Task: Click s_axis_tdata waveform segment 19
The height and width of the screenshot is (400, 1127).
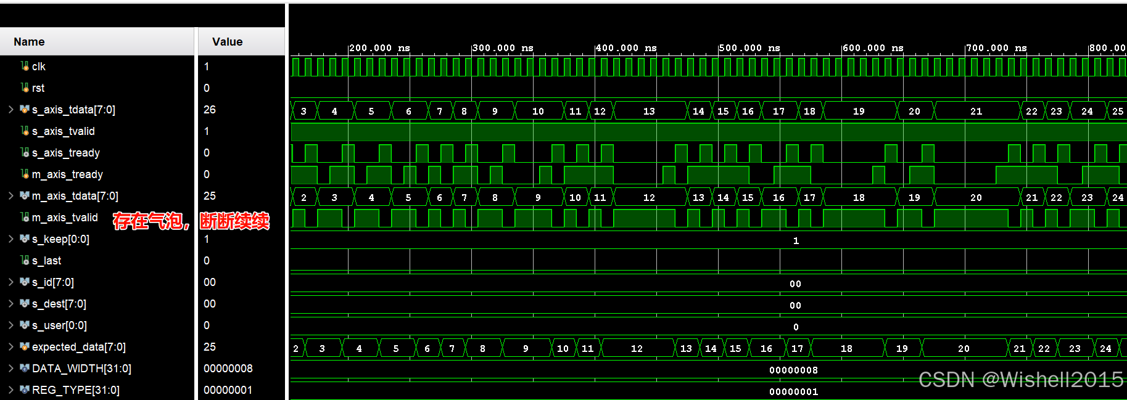Action: point(859,111)
